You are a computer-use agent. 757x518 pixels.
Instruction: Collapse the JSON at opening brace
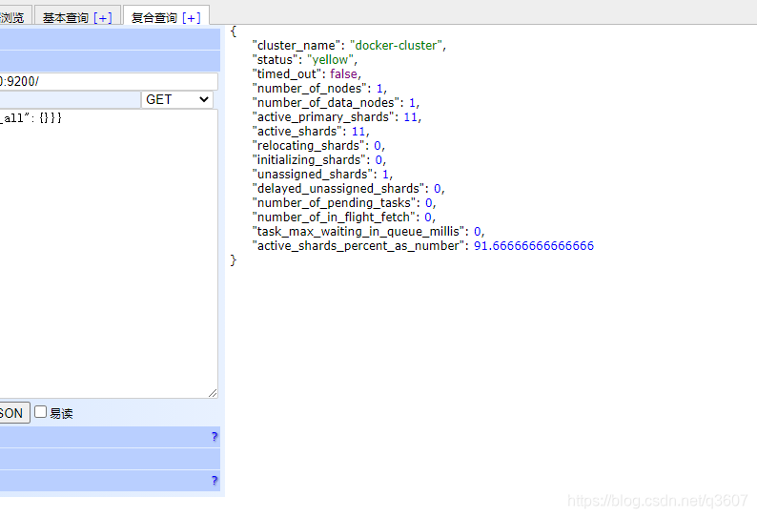234,31
